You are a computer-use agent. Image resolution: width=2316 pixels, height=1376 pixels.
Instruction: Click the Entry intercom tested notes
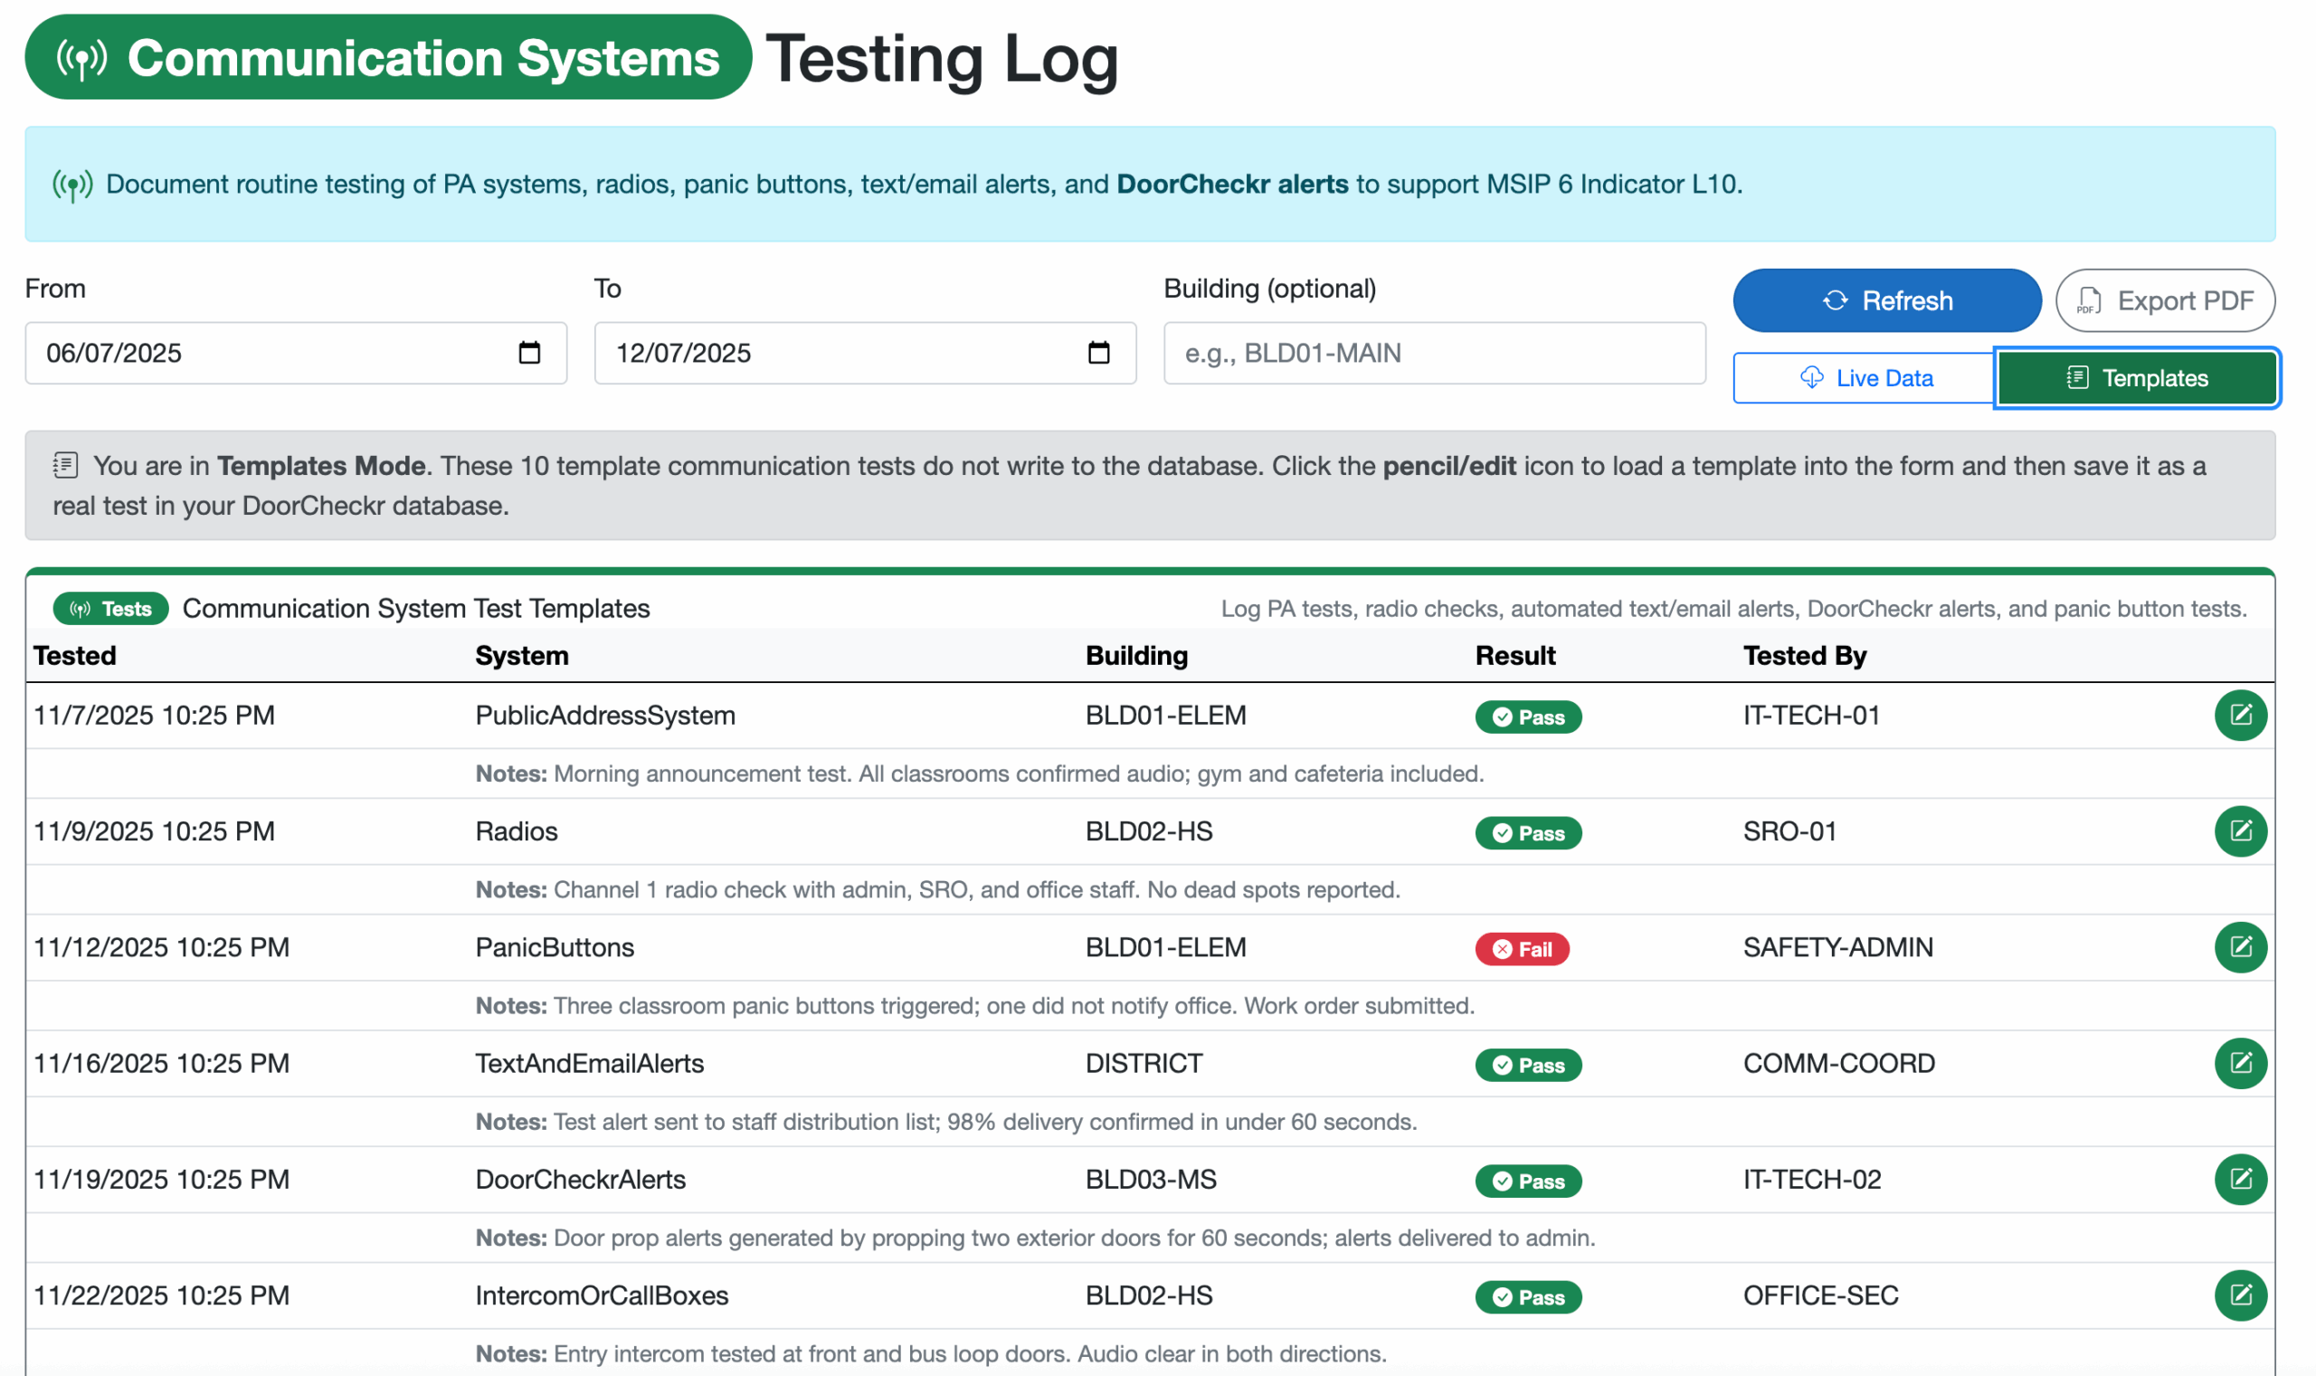[x=931, y=1352]
